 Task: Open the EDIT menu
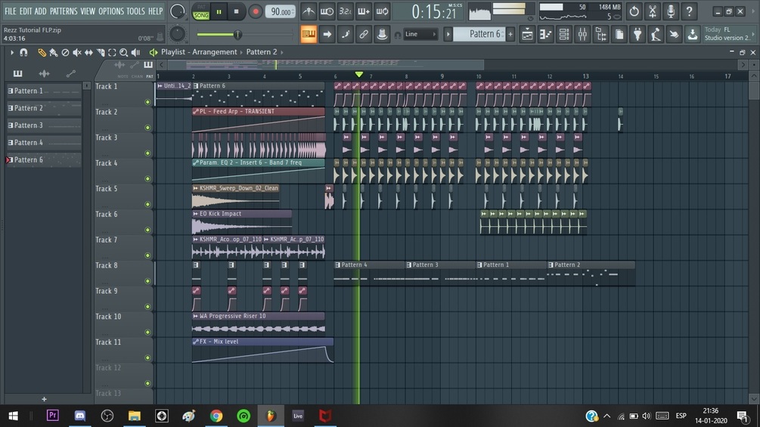point(25,11)
